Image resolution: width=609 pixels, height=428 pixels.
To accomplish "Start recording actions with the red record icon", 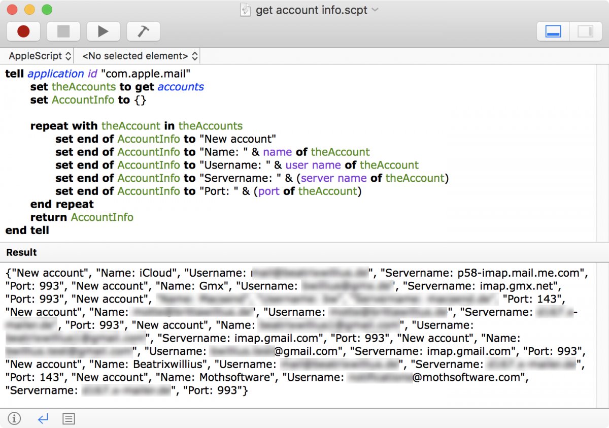I will pyautogui.click(x=23, y=31).
